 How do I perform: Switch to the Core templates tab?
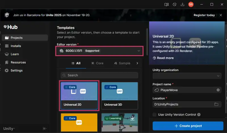pos(97,63)
